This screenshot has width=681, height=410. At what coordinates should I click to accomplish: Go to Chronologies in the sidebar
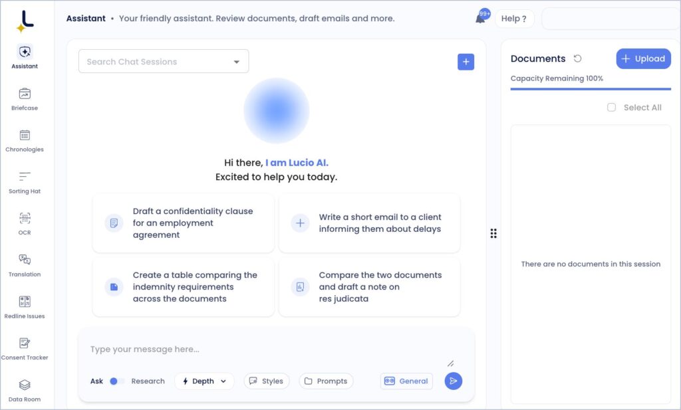point(25,141)
